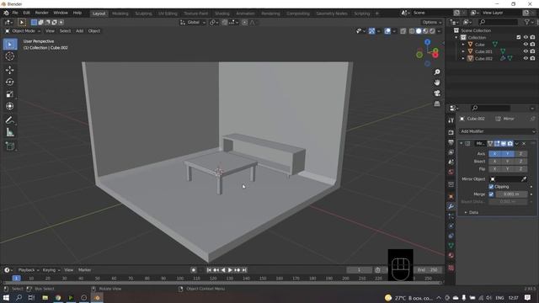
Task: Click the zoom view magnifier icon
Action: (x=437, y=72)
